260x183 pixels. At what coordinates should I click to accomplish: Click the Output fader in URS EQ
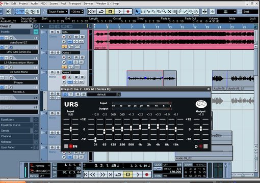(x=201, y=129)
